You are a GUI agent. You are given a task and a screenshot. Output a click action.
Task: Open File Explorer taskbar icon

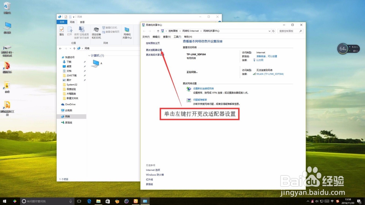coord(98,201)
